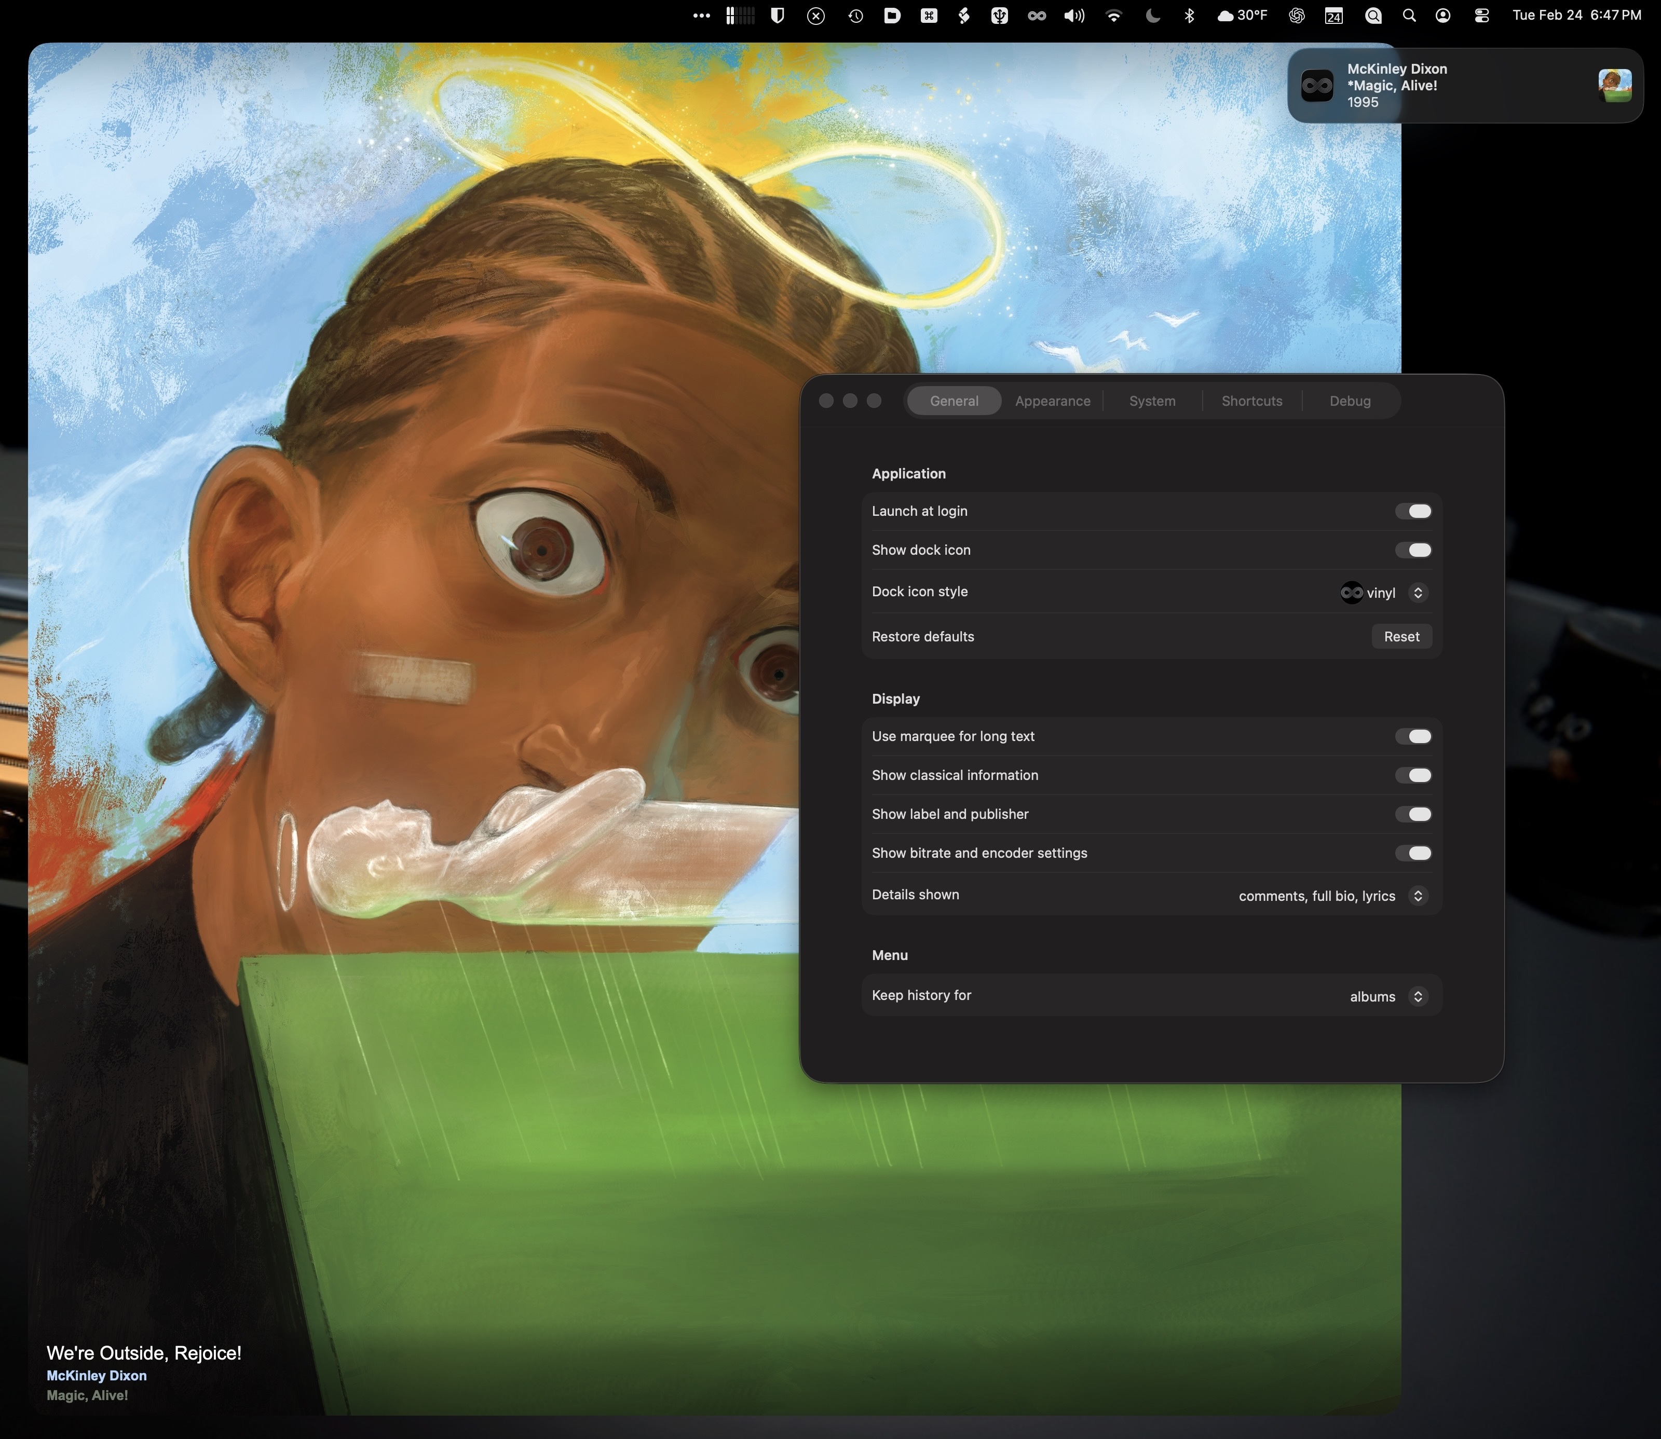This screenshot has height=1439, width=1661.
Task: Click the folder-shaped menu bar icon
Action: [892, 16]
